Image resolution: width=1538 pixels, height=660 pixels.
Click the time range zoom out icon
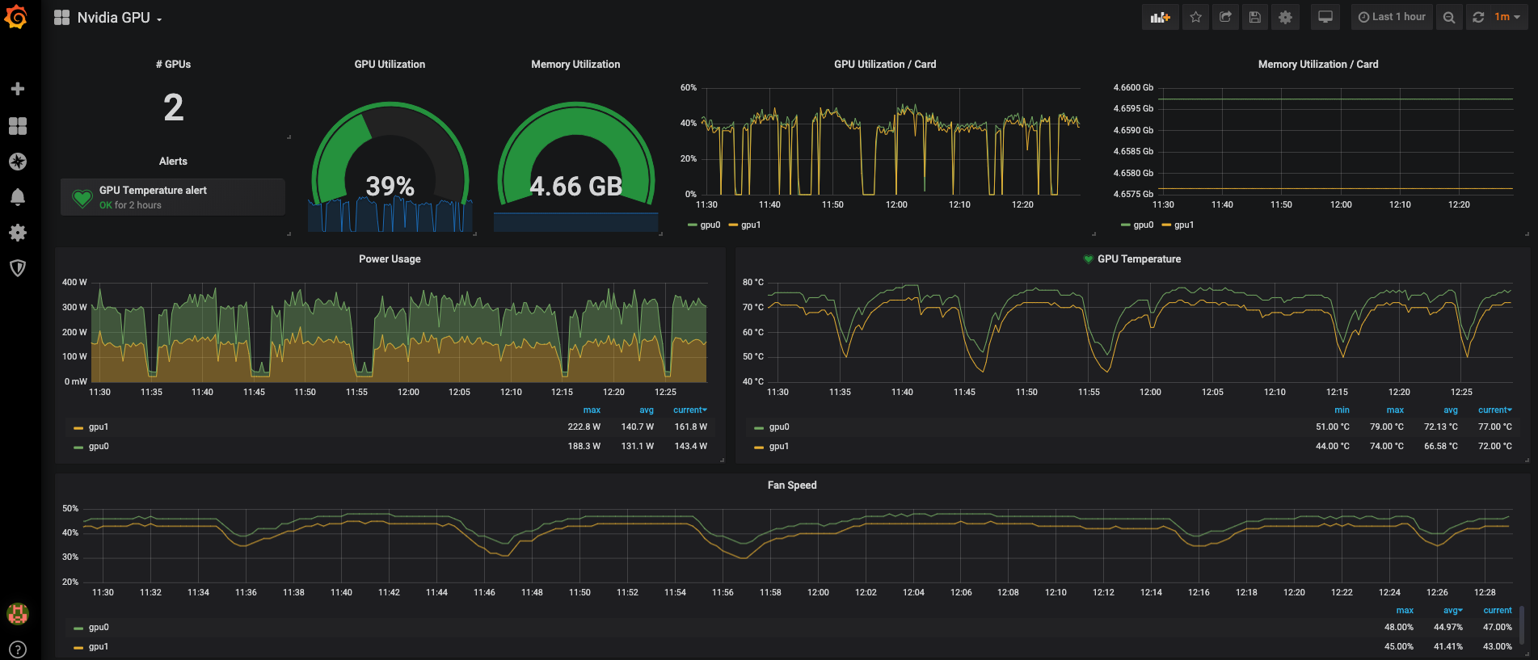click(x=1449, y=17)
